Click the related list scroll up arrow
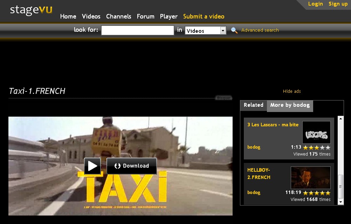This screenshot has height=224, width=351. [x=340, y=119]
